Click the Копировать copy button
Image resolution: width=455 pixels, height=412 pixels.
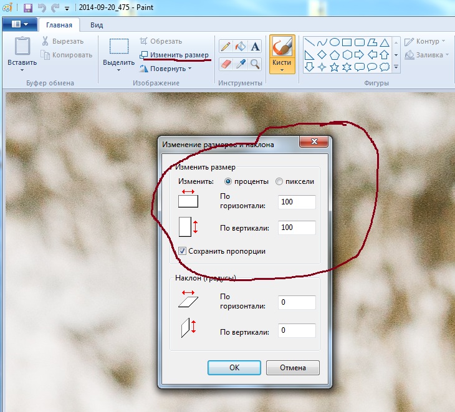[67, 55]
